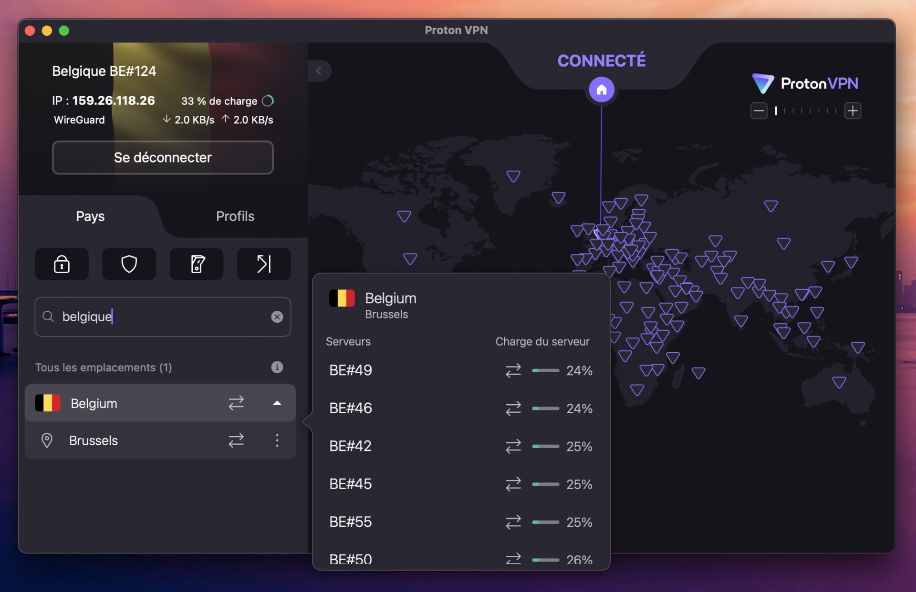Clear the belgique search field
916x592 pixels.
point(277,317)
